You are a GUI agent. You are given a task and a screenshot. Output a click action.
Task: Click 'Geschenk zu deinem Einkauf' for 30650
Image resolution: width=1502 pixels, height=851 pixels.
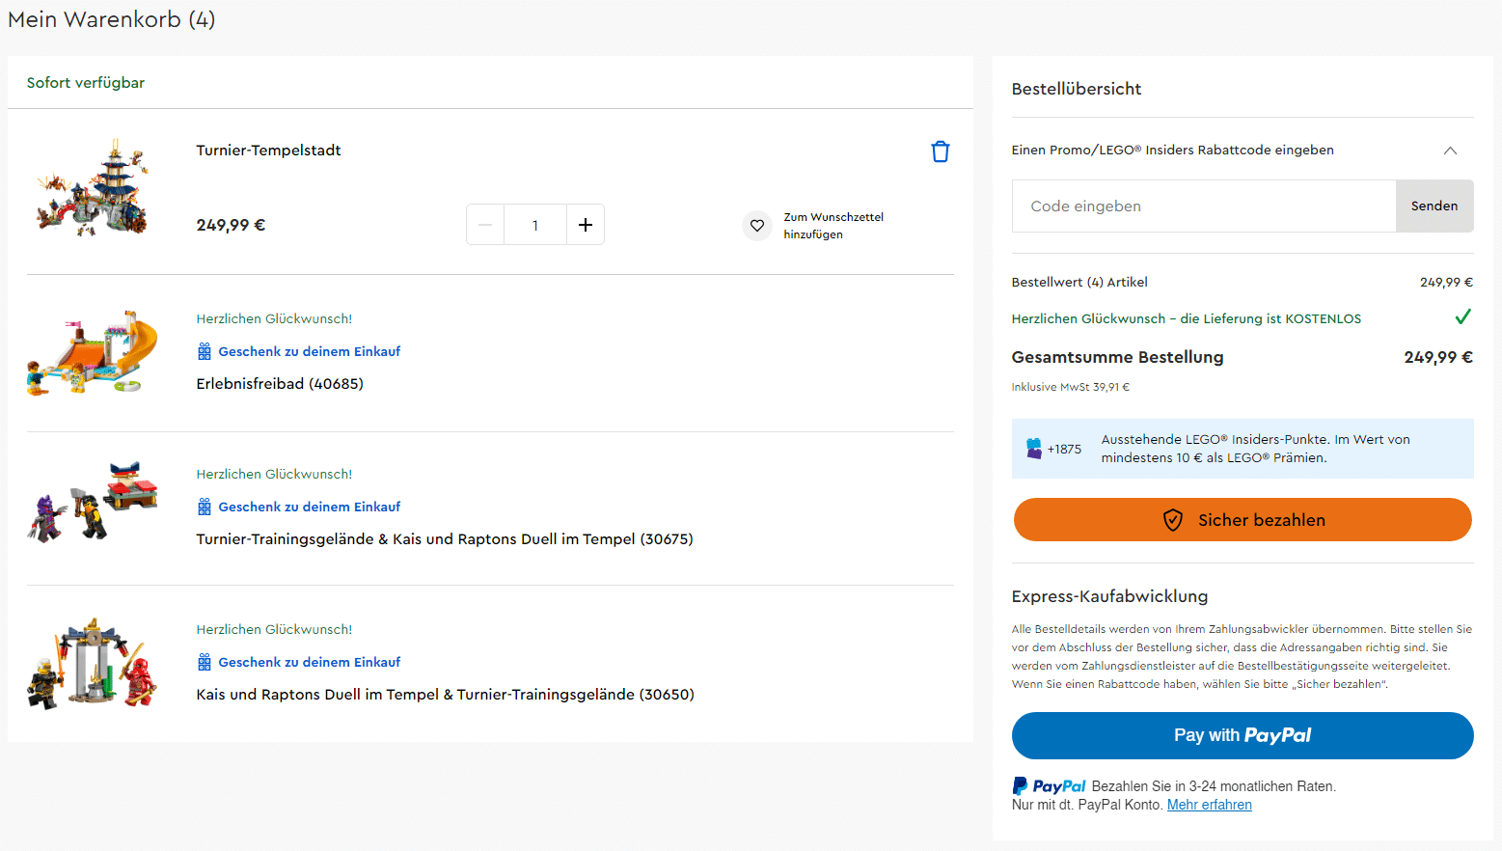pyautogui.click(x=310, y=662)
